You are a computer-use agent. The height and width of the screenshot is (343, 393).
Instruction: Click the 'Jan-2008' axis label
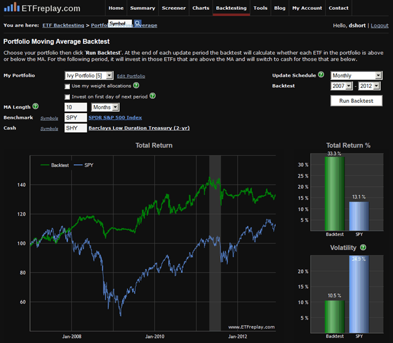[72, 336]
